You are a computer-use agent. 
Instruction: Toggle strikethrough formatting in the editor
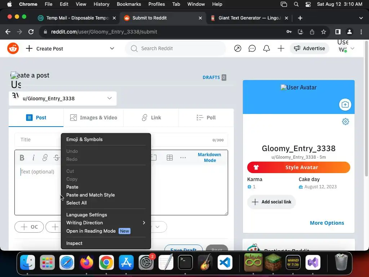tap(57, 158)
